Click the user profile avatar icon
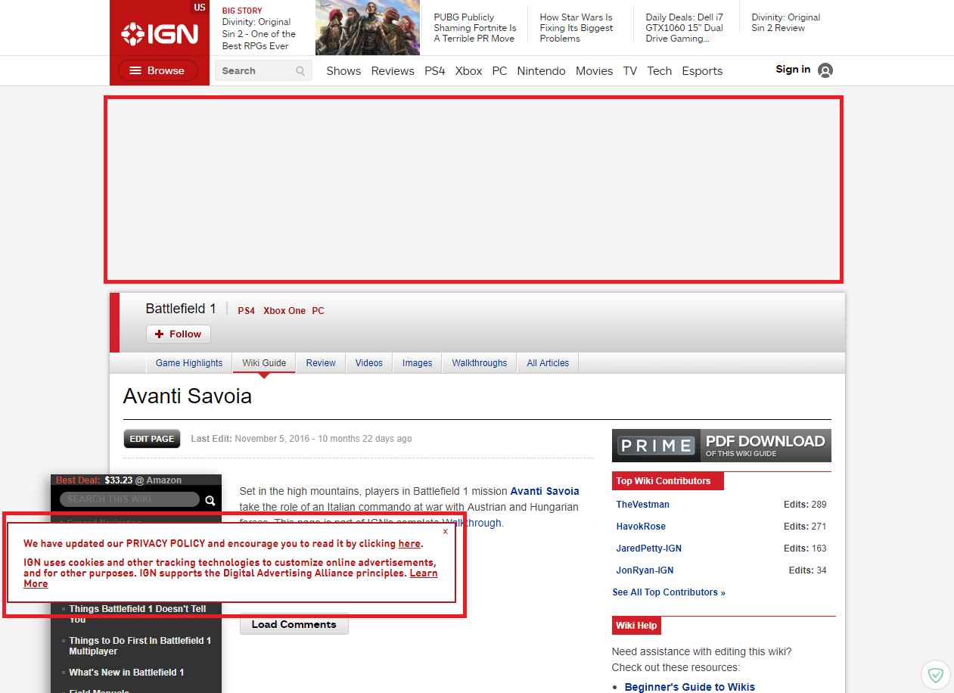The width and height of the screenshot is (954, 693). (x=825, y=70)
